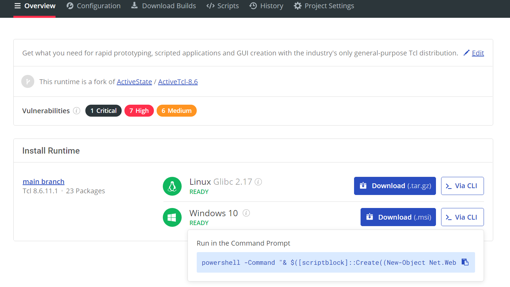Show info about Vulnerabilities
This screenshot has width=510, height=287.
(77, 111)
